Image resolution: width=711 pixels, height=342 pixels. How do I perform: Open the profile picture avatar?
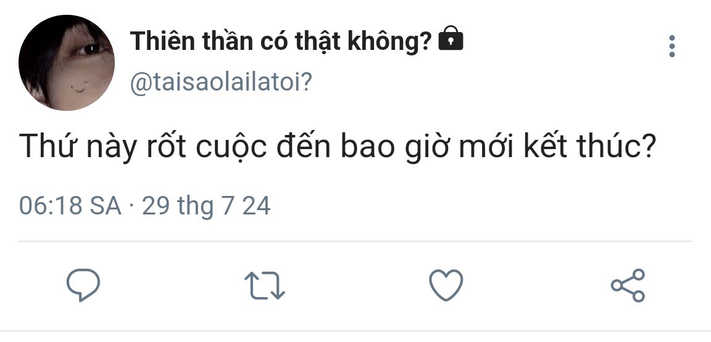(x=67, y=62)
